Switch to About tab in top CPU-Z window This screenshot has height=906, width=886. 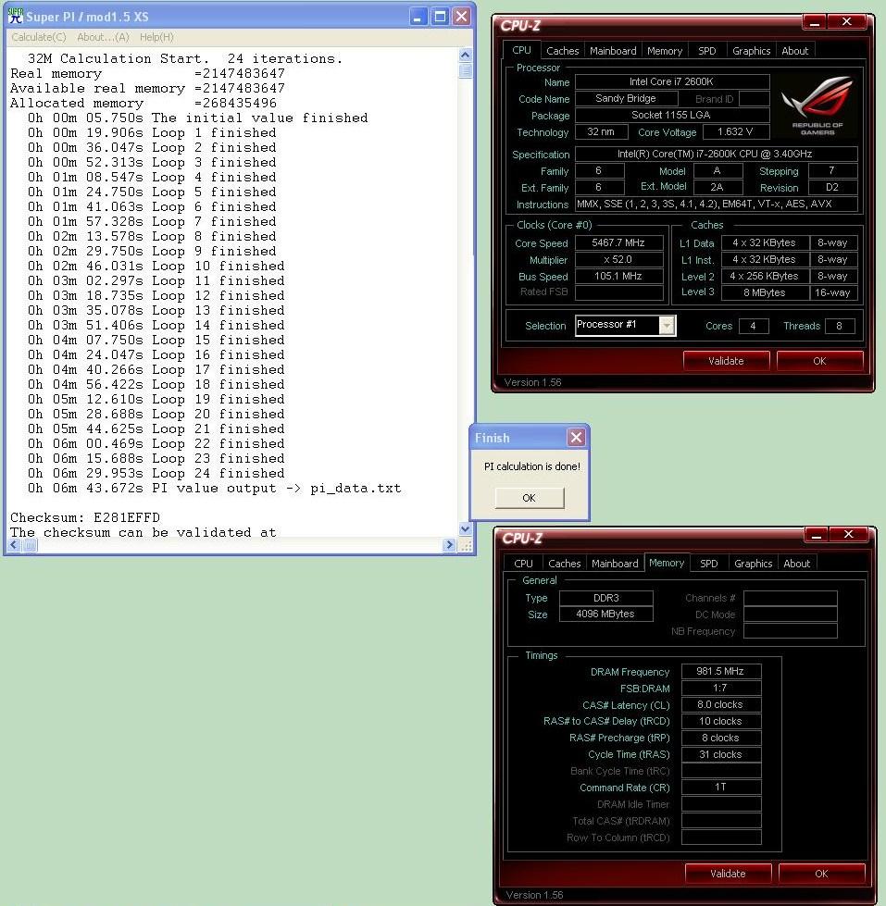[x=794, y=51]
